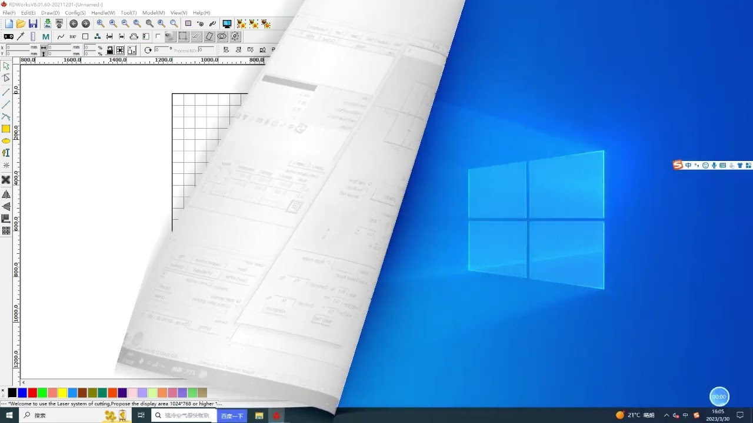This screenshot has height=423, width=753.
Task: Click the array grid icon in sidebar
Action: 6,231
